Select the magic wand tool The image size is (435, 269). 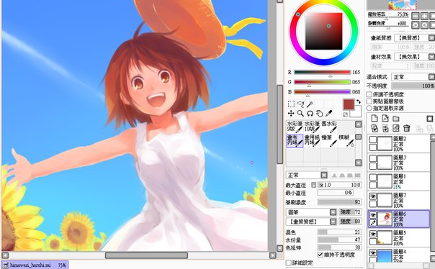pos(310,104)
